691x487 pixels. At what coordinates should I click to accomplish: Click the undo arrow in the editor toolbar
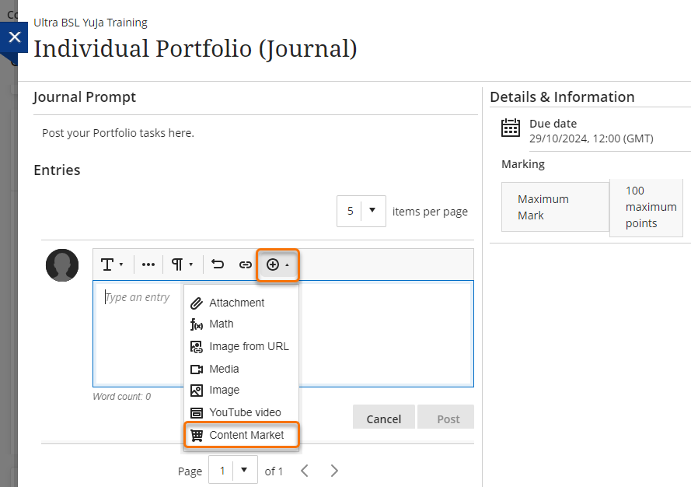pos(217,265)
